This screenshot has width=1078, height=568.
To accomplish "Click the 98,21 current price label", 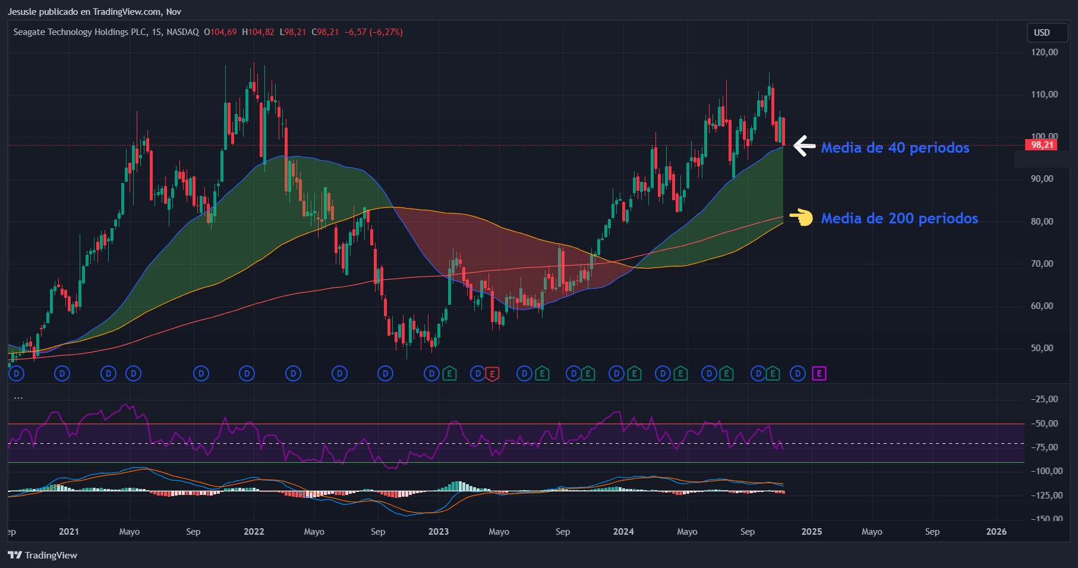I will pyautogui.click(x=1041, y=145).
